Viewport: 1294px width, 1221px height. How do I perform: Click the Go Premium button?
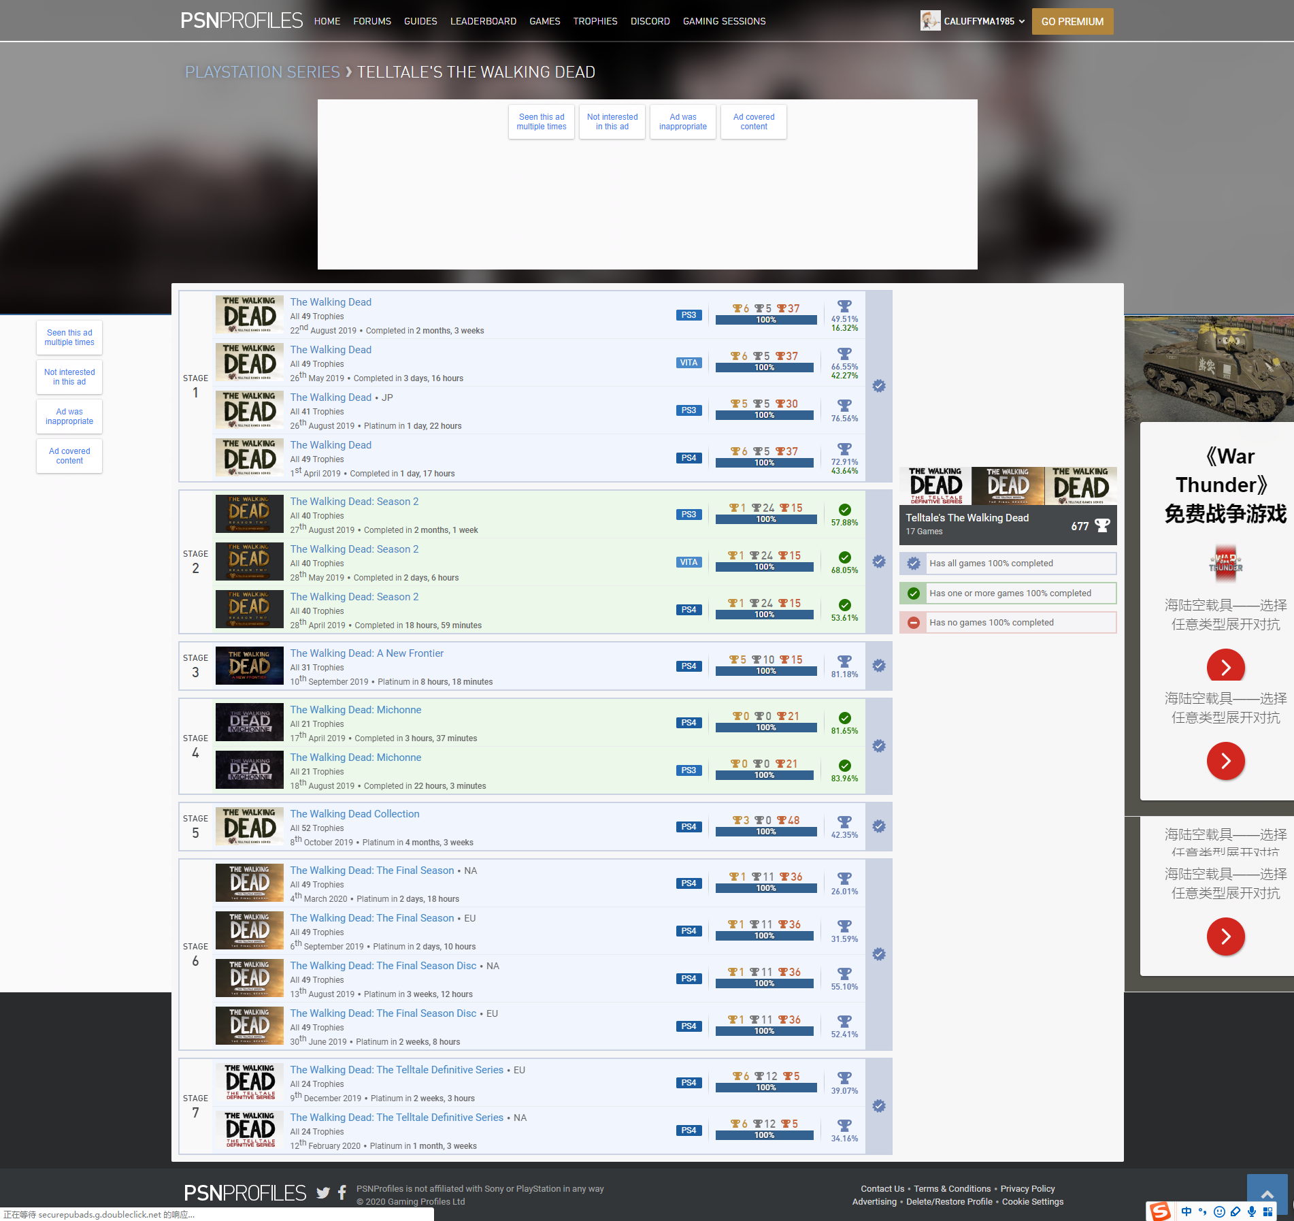1073,21
